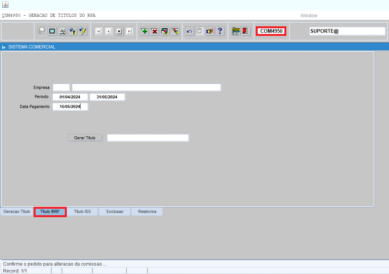Switch to the Exclusao tab
Image resolution: width=389 pixels, height=274 pixels.
(115, 211)
